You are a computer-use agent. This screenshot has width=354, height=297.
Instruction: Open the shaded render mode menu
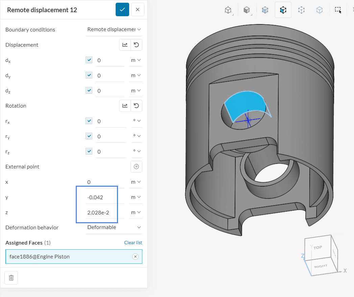[x=247, y=10]
